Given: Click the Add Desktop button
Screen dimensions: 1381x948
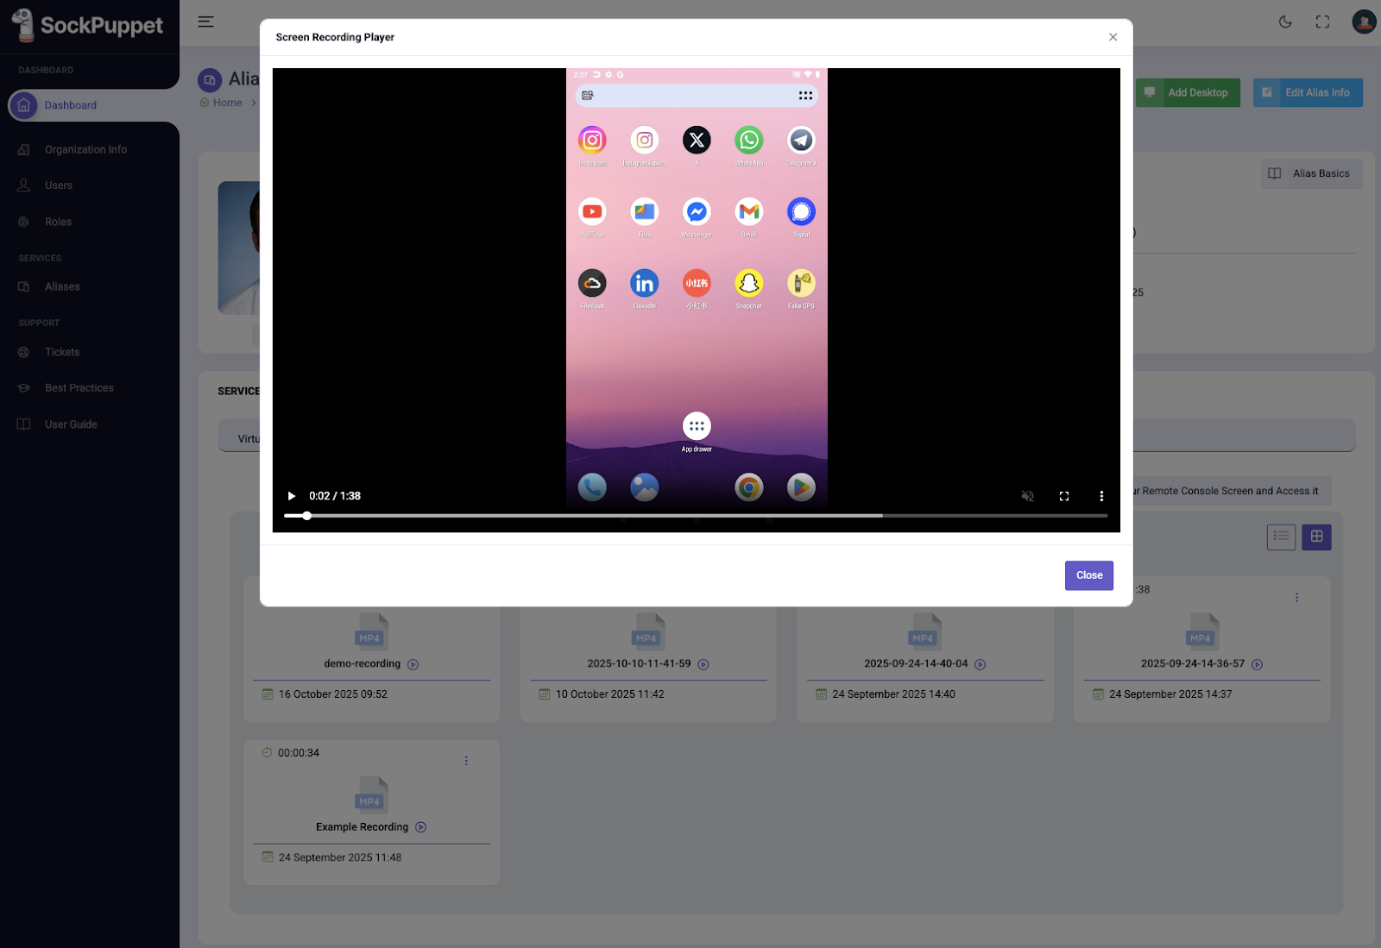Looking at the screenshot, I should pyautogui.click(x=1188, y=93).
